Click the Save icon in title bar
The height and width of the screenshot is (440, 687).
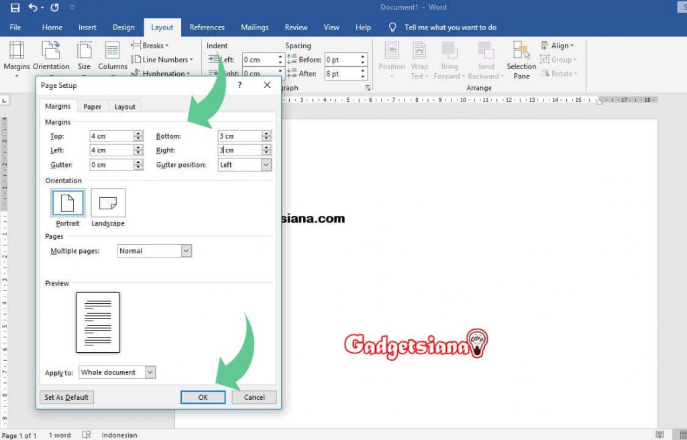point(15,8)
